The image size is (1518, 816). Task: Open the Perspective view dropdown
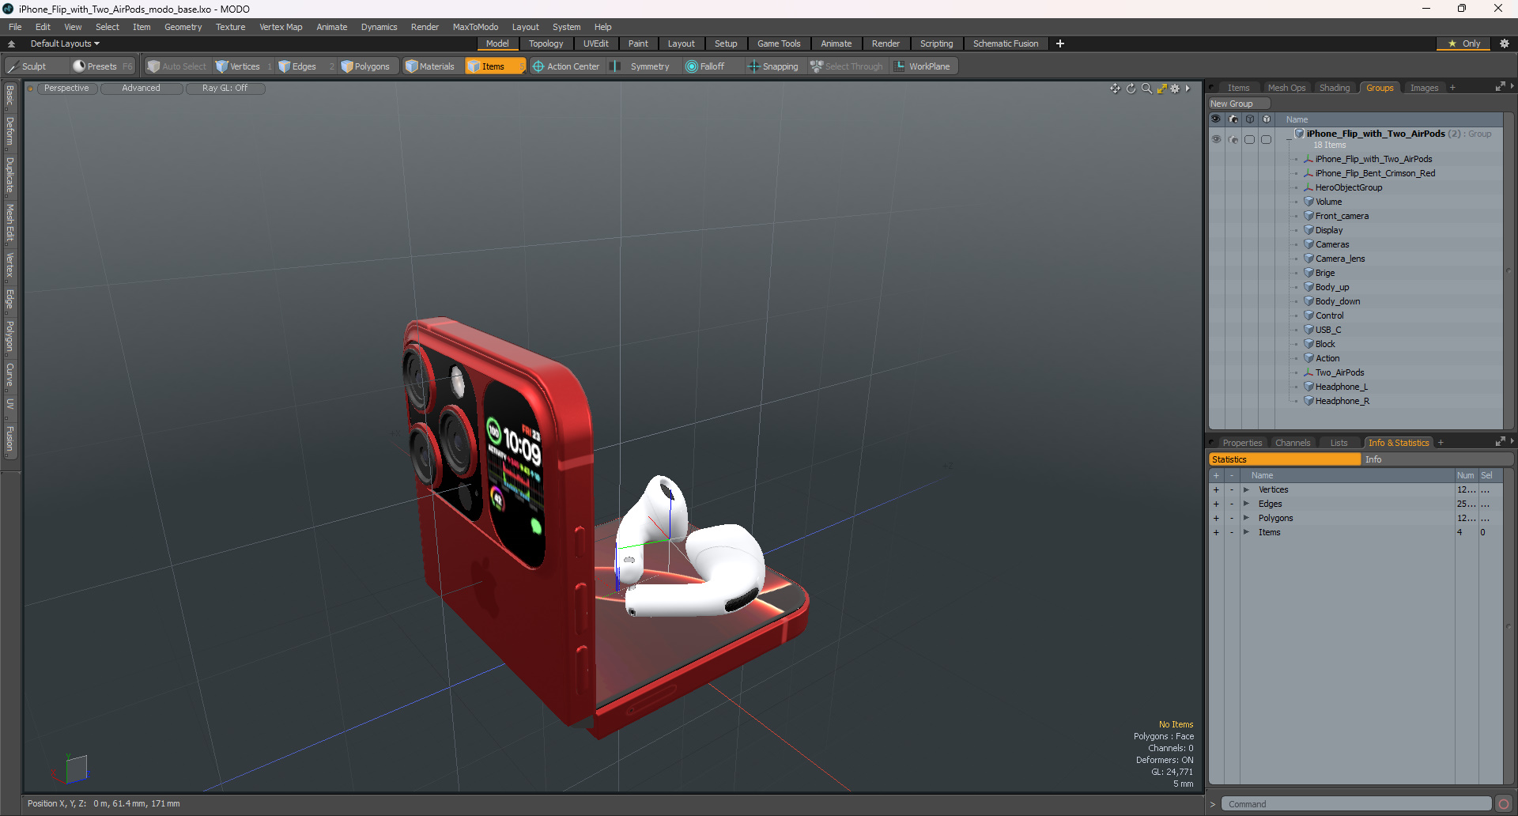[66, 89]
